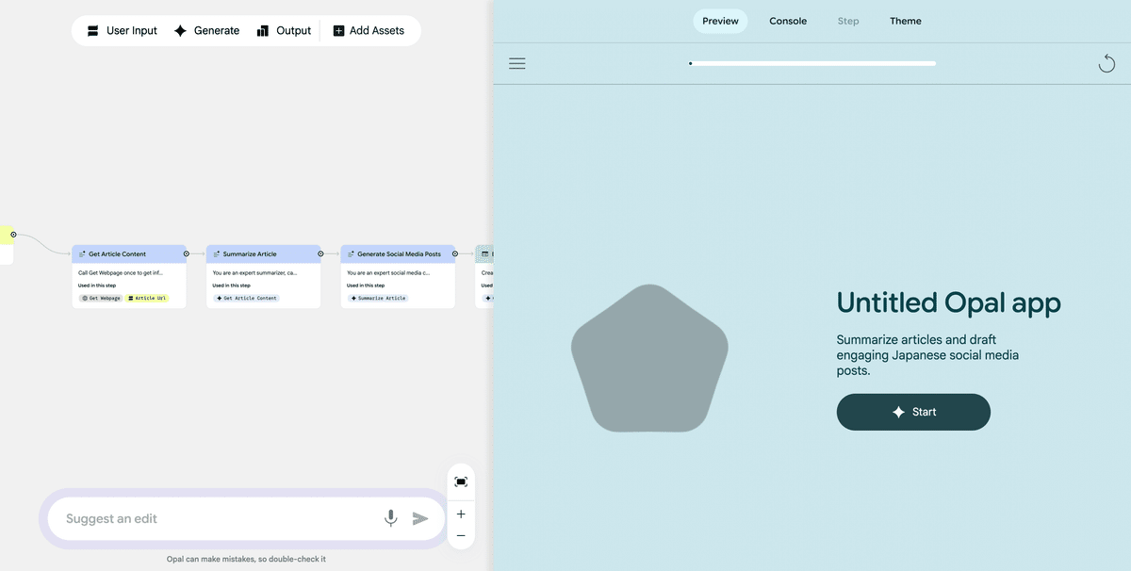Screen dimensions: 1131x571
Task: Click the zoom-in plus control
Action: point(460,514)
